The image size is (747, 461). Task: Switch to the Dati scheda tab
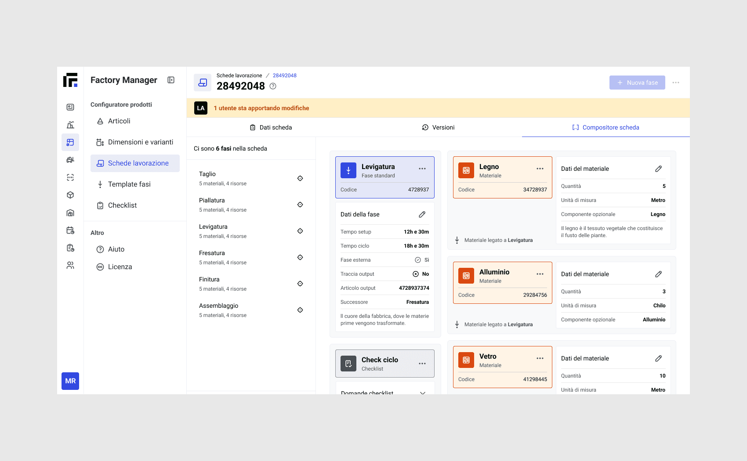coord(271,127)
